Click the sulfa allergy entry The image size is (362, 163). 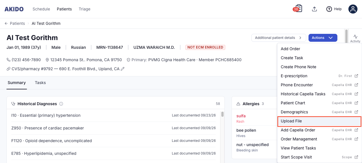[241, 116]
